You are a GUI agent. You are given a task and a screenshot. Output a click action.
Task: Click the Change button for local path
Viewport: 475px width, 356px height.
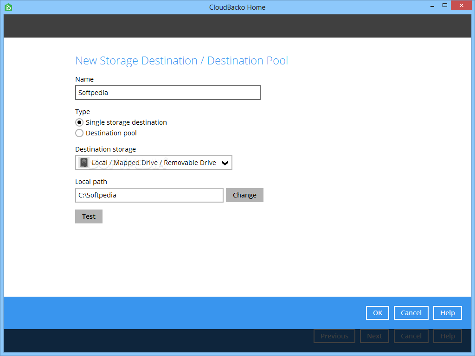coord(245,195)
